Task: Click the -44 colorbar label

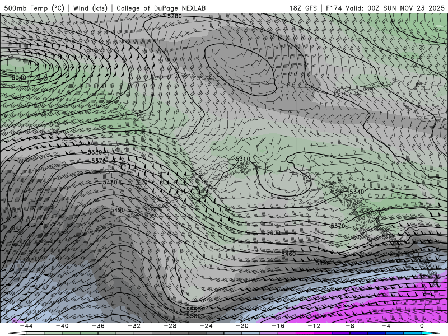Action: pyautogui.click(x=26, y=326)
